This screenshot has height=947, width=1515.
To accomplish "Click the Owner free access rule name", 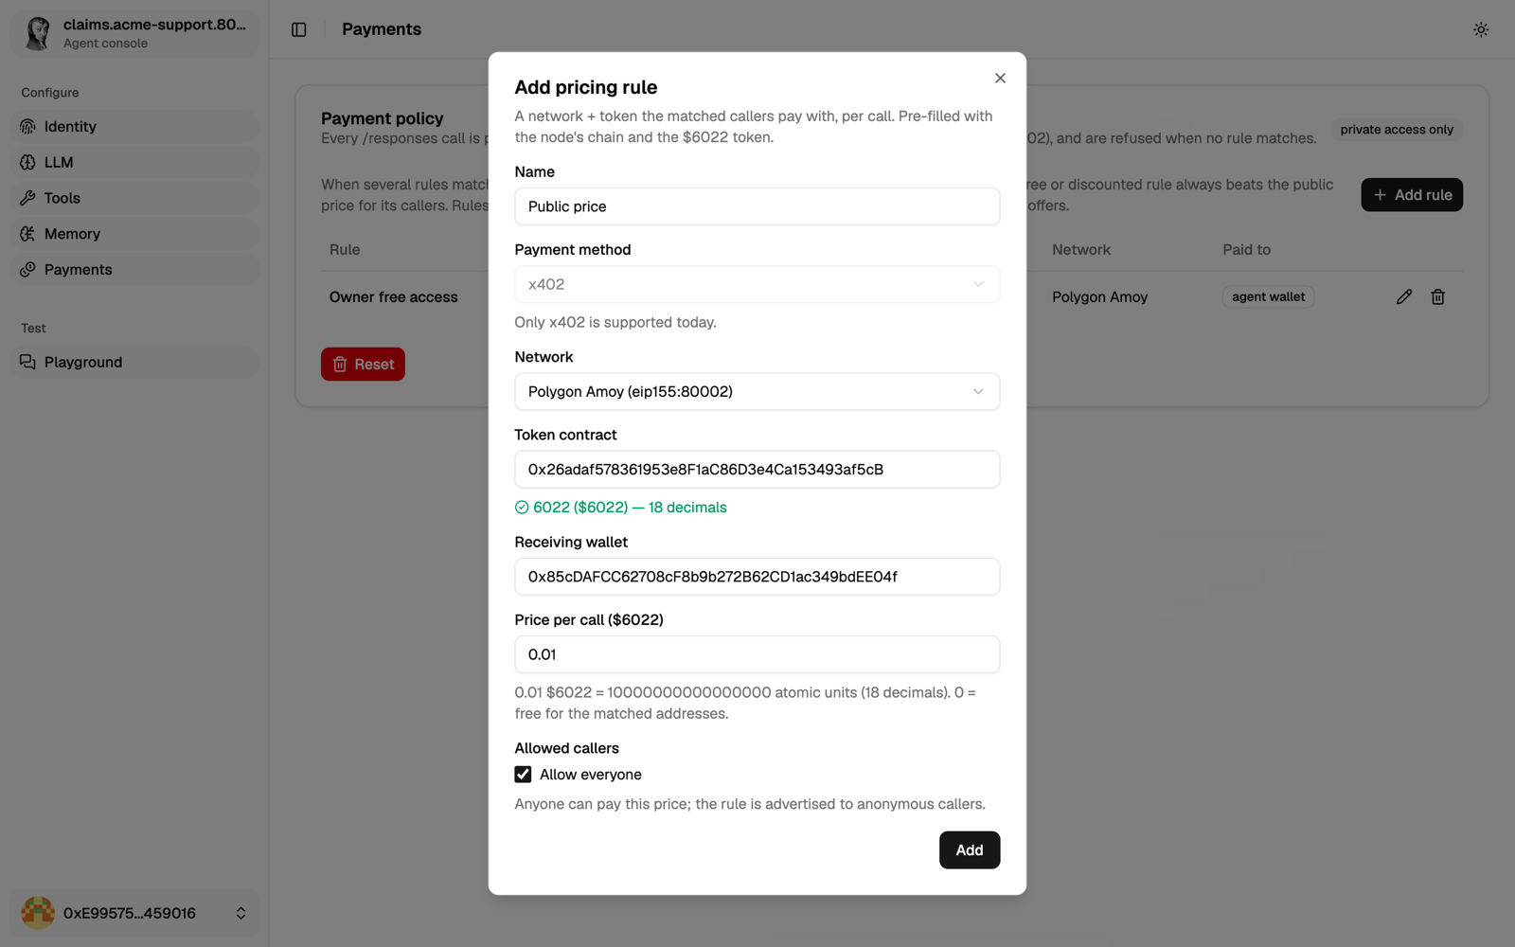I will click(x=393, y=296).
